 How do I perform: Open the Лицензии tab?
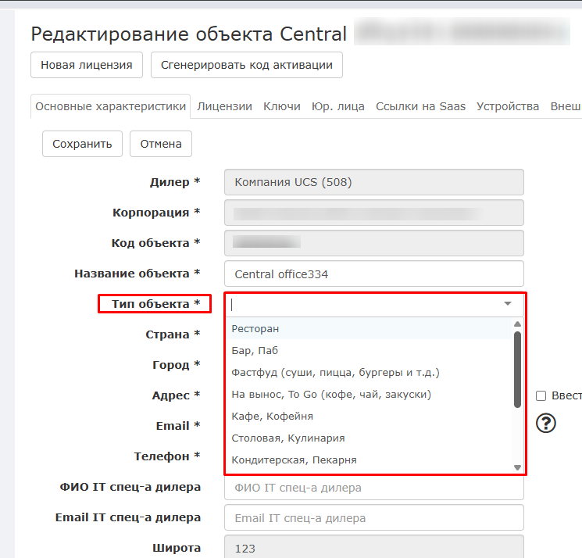coord(224,106)
